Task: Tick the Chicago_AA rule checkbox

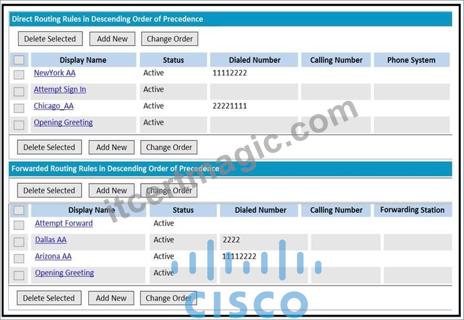Action: [x=19, y=108]
